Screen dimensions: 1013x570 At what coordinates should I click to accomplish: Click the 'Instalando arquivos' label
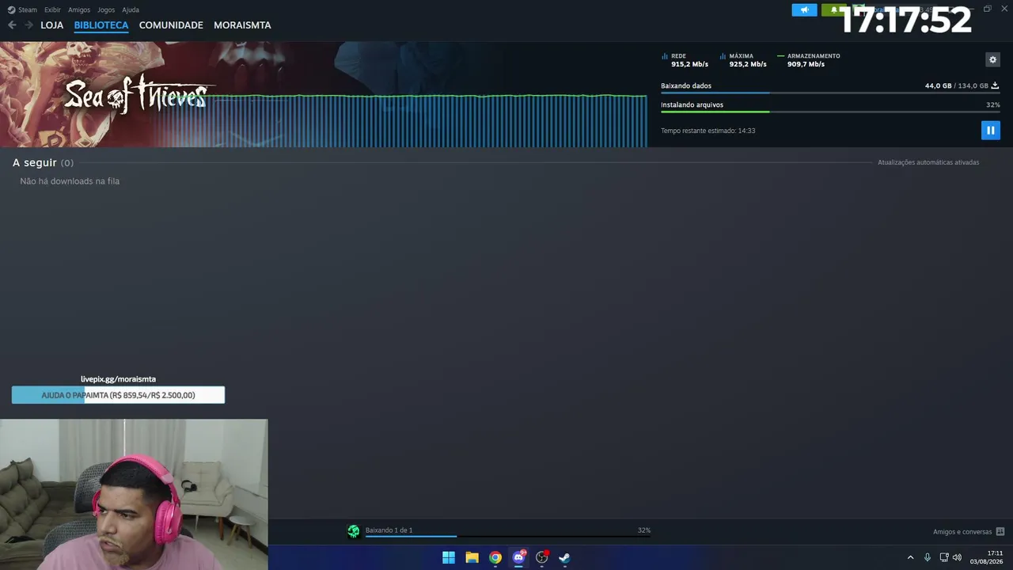692,104
